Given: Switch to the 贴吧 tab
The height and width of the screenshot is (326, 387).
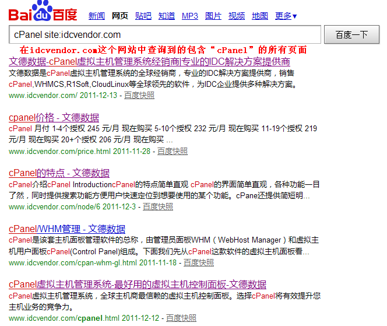Looking at the screenshot, I should 143,16.
